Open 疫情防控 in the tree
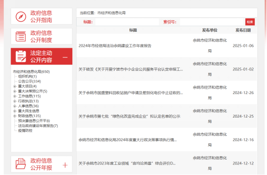This screenshot has height=175, width=267. click(25, 131)
